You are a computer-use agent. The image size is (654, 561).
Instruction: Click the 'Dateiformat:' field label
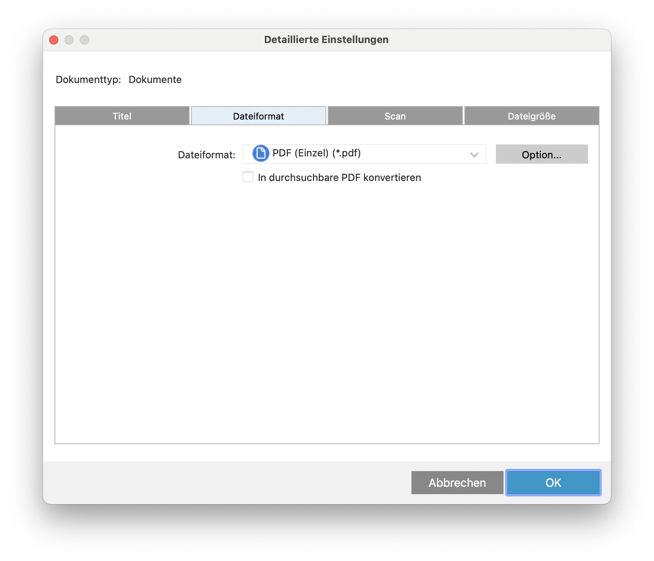coord(206,155)
